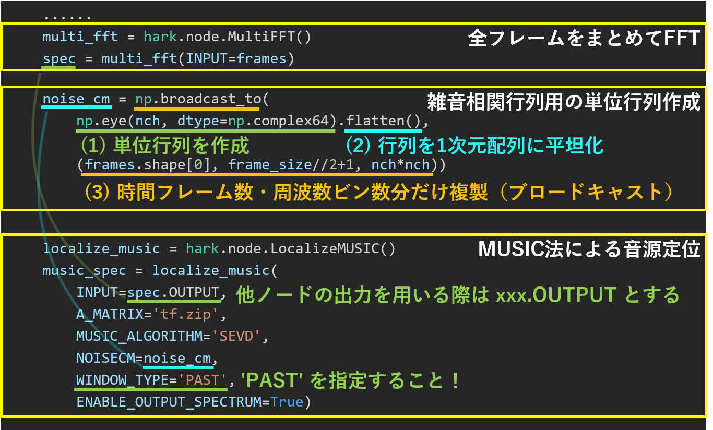
Task: Click the np.eye(nch, dtype=np.complex64) expression
Action: 205,121
